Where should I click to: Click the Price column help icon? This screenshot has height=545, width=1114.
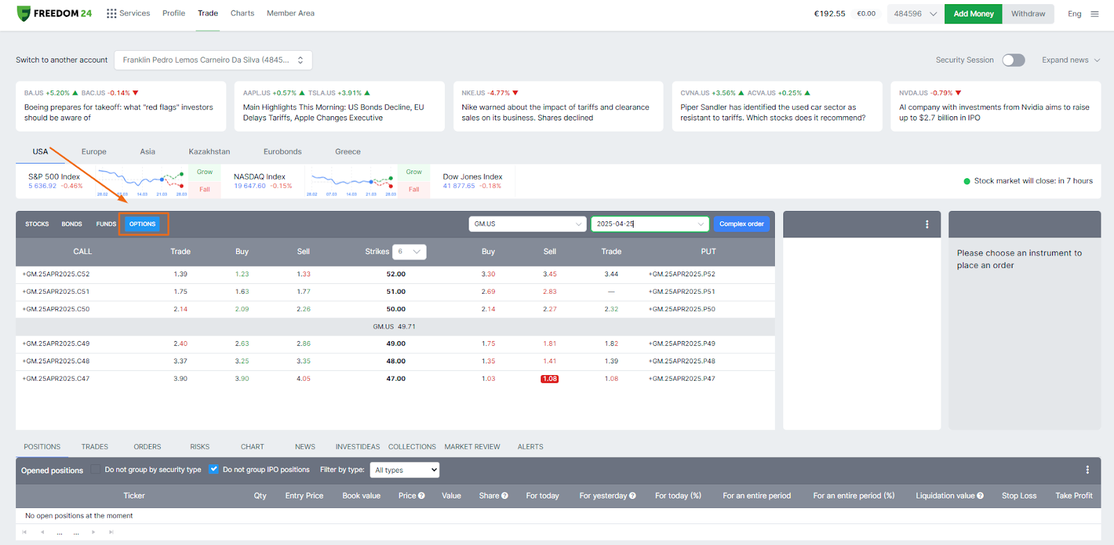(421, 496)
